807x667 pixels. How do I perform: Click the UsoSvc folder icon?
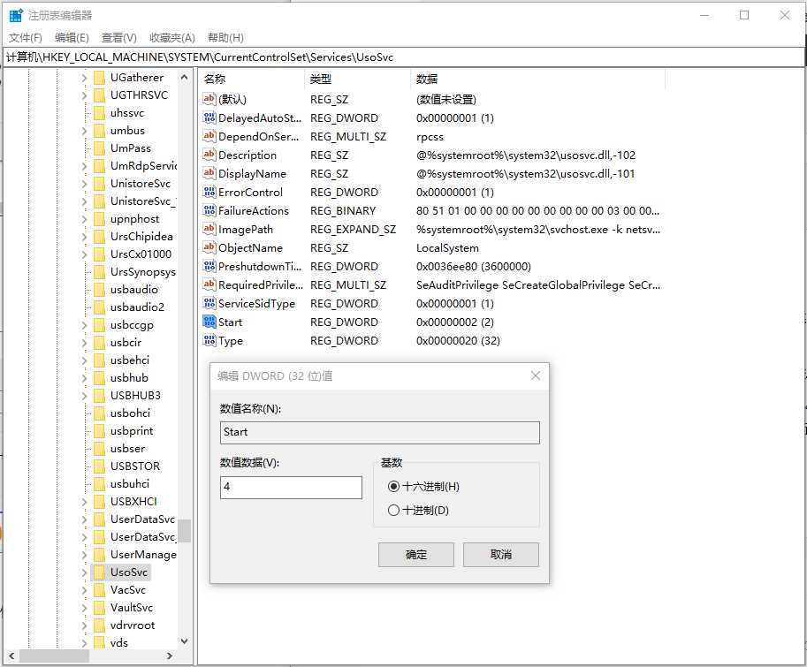[99, 572]
